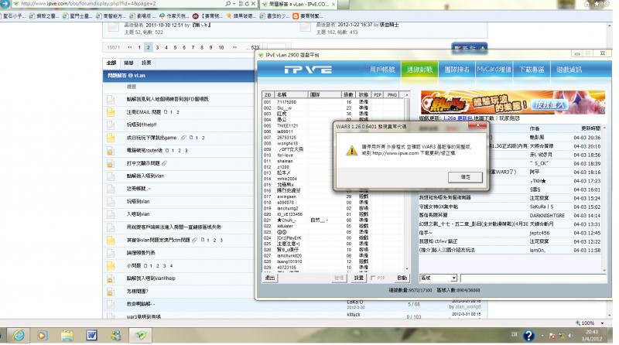Click the folder icon beside 注冊EMAIL 問題 thread
The height and width of the screenshot is (345, 619).
(111, 112)
